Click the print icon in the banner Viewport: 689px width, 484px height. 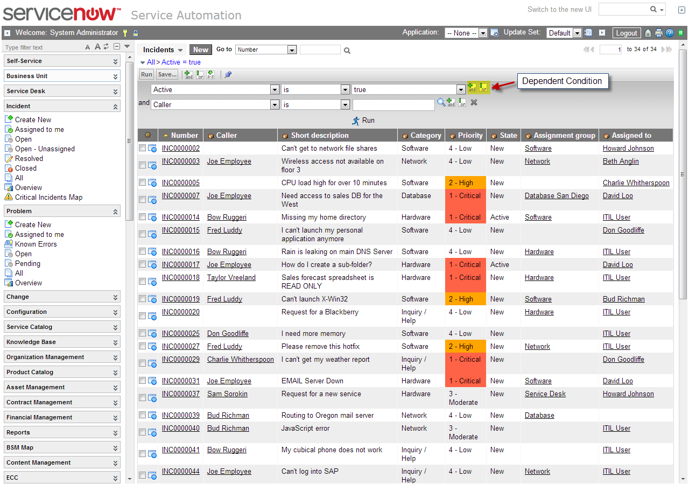(658, 33)
